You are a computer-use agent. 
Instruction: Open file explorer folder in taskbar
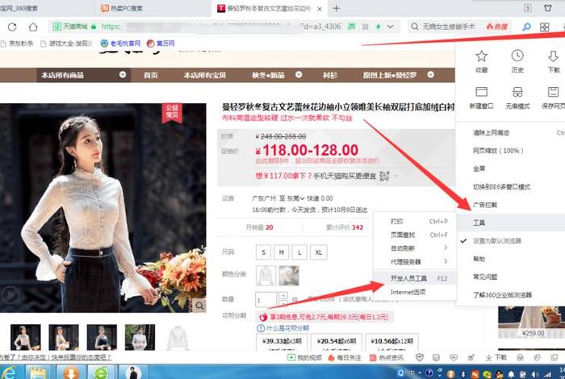pos(38,373)
